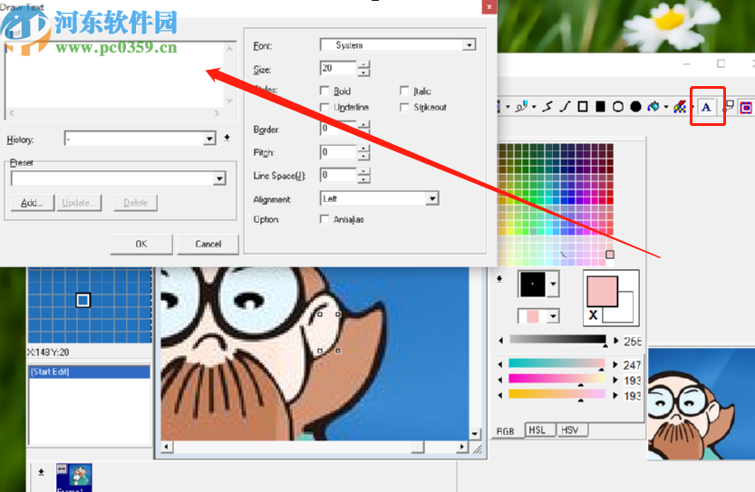
Task: Click the gray-to-black brightness slider bar
Action: [x=557, y=340]
